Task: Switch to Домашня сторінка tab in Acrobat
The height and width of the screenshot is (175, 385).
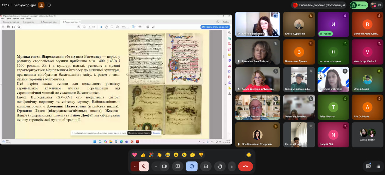Action: 11,22
